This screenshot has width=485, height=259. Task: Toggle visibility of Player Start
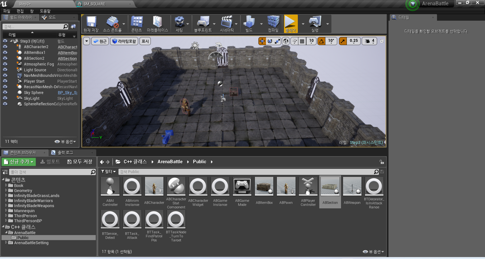tap(5, 81)
